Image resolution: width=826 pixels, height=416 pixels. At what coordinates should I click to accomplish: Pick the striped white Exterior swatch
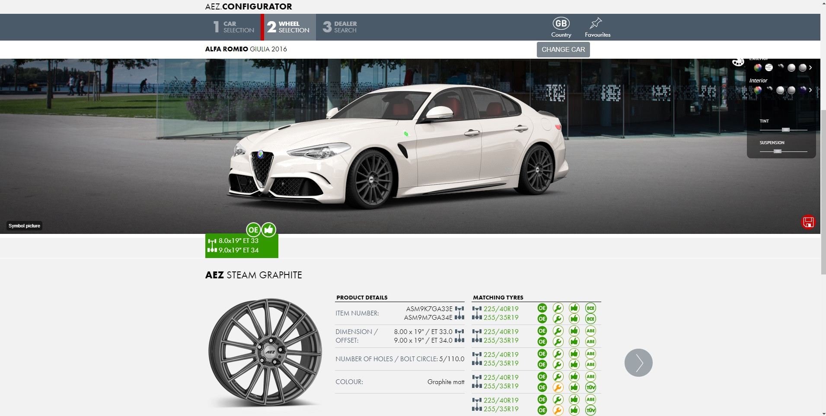769,68
